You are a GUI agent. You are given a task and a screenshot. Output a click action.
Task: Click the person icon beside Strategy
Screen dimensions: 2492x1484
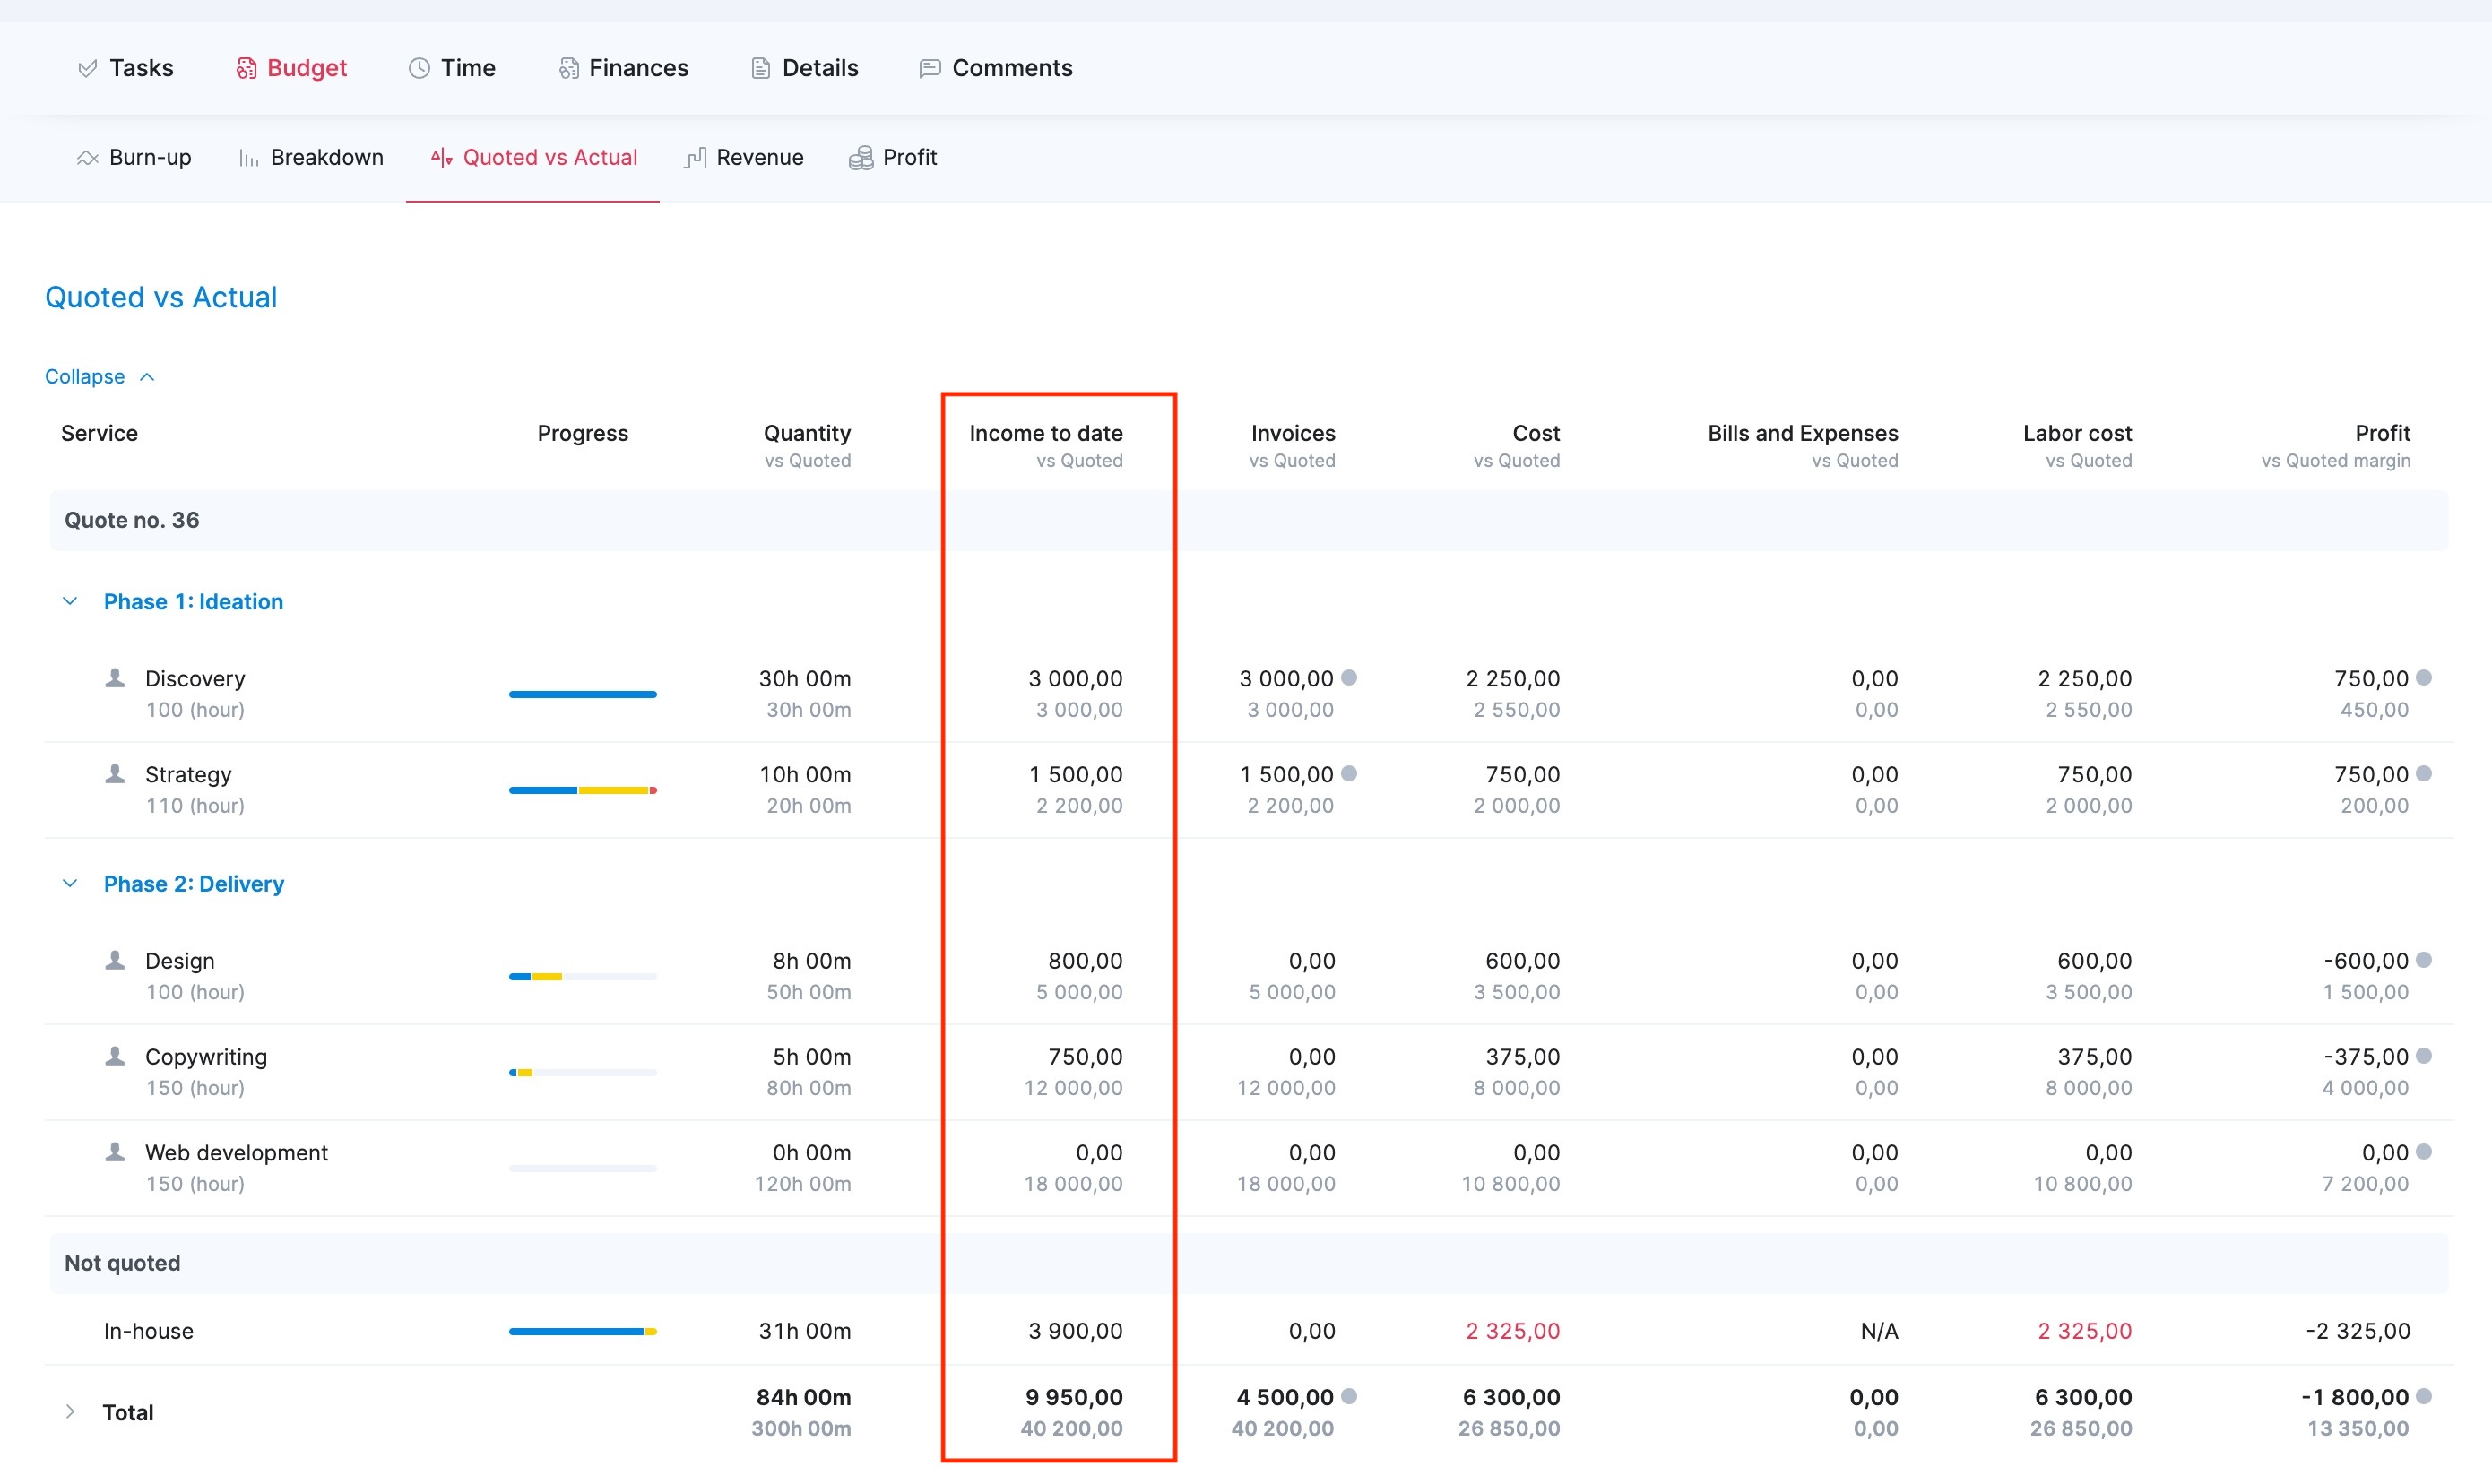[x=115, y=774]
